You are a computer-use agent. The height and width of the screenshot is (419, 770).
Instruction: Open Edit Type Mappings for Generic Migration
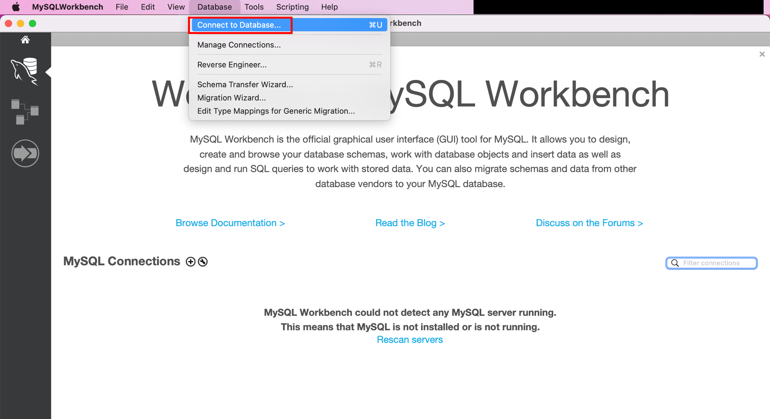(276, 111)
